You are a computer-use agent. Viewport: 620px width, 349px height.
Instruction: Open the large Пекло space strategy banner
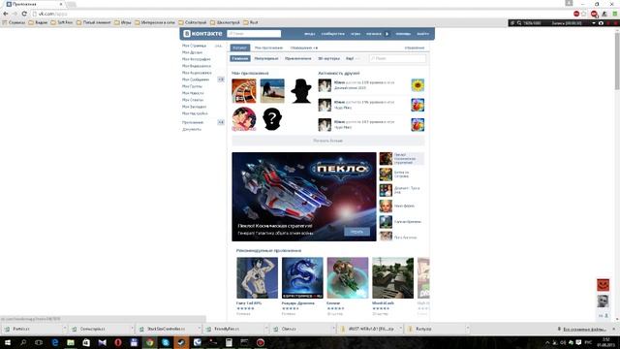[303, 197]
